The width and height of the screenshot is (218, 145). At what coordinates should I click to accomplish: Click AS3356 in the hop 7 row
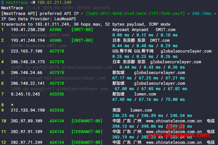pyautogui.click(x=57, y=94)
